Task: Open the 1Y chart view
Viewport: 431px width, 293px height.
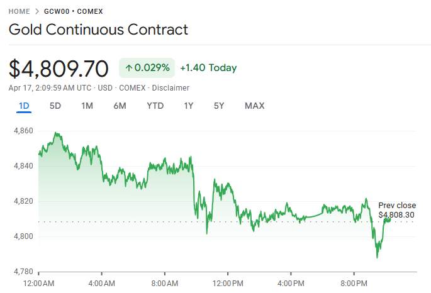Action: tap(188, 106)
